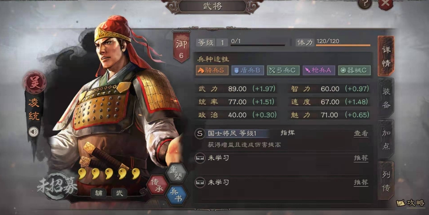The height and width of the screenshot is (215, 429).
Task: Click 查看 link for 国士将风
Action: tap(361, 134)
